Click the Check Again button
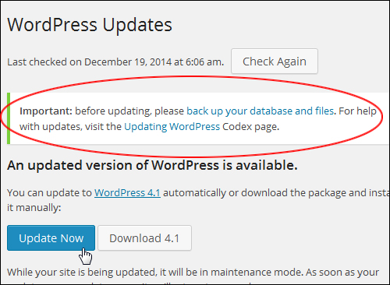This screenshot has width=390, height=285. (275, 62)
